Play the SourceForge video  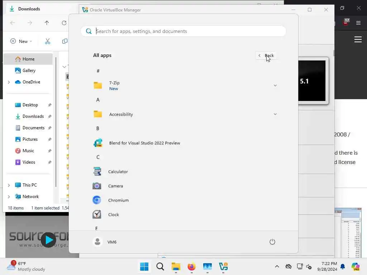point(48,240)
